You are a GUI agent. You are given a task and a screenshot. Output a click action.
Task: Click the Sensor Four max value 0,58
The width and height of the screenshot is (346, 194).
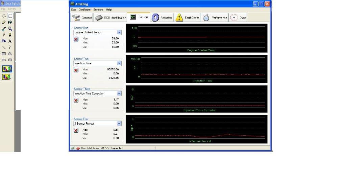[x=116, y=130]
